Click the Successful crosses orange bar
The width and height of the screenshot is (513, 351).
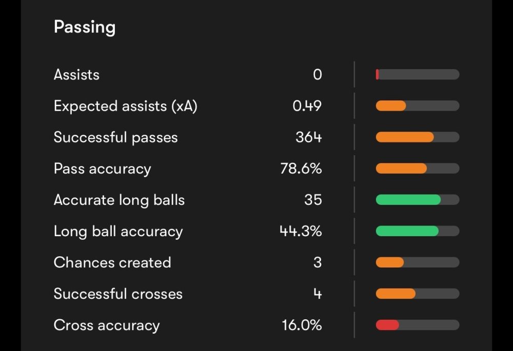tap(396, 294)
